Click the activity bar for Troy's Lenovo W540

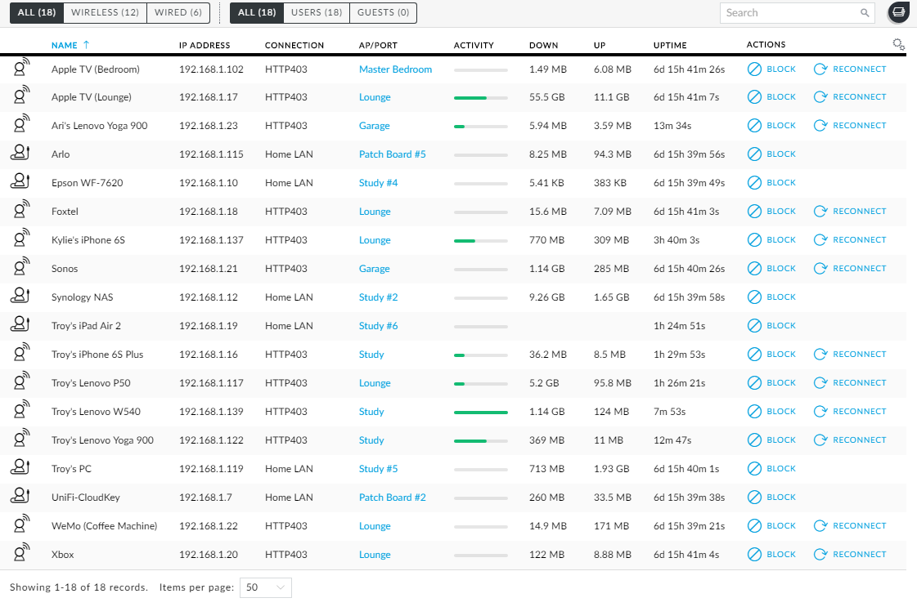(480, 411)
